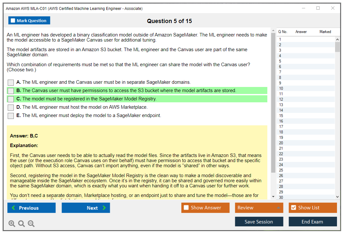Click the Marked column header
The height and width of the screenshot is (235, 345).
[x=325, y=32]
